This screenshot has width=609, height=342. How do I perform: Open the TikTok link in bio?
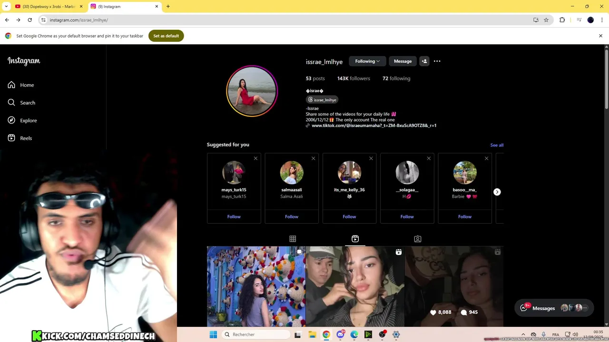(374, 125)
